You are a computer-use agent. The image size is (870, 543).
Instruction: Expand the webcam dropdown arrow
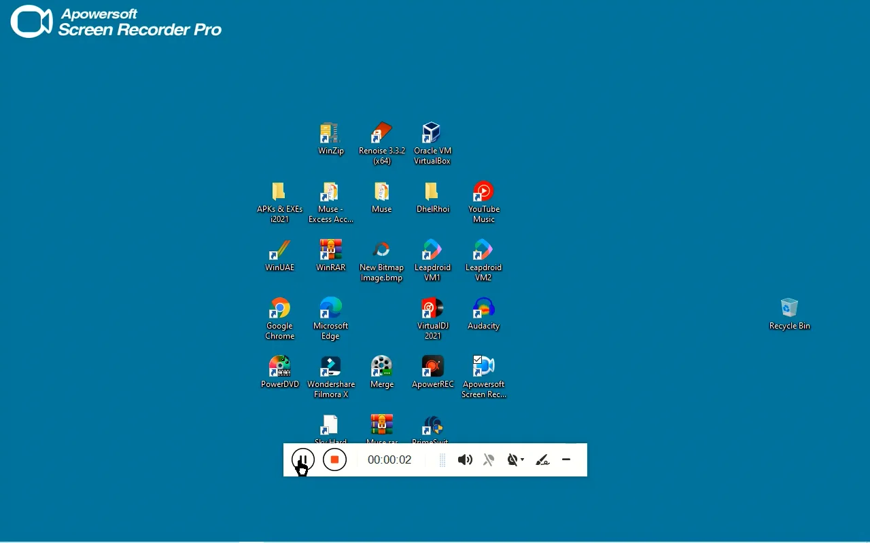[x=523, y=460]
